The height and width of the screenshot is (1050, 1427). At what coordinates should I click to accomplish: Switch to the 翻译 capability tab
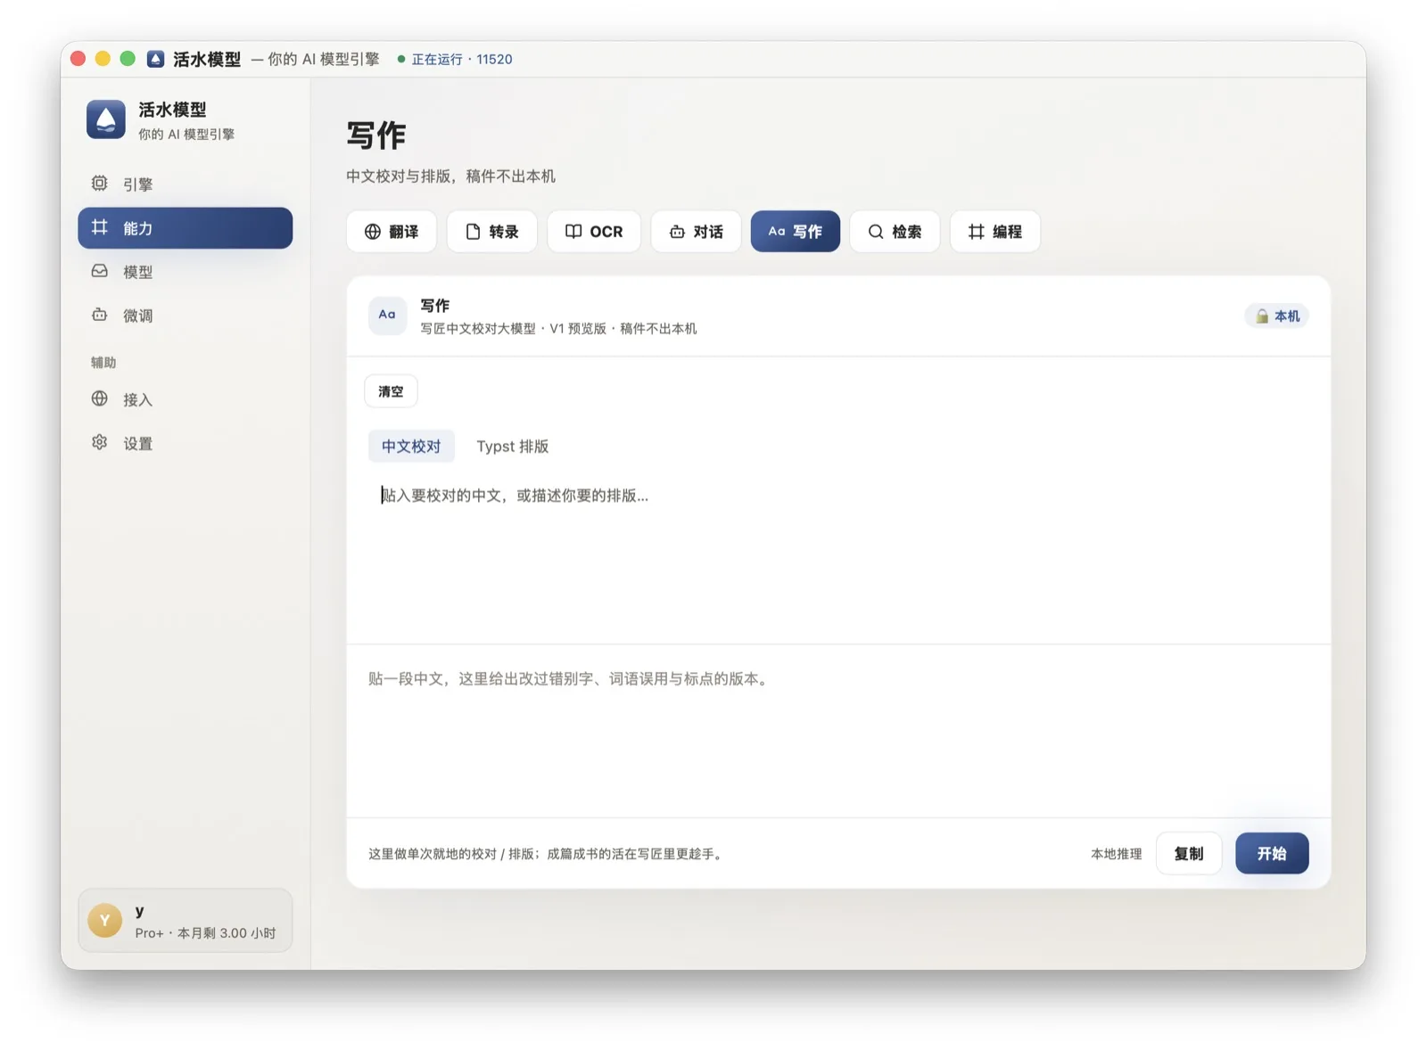[x=392, y=232]
